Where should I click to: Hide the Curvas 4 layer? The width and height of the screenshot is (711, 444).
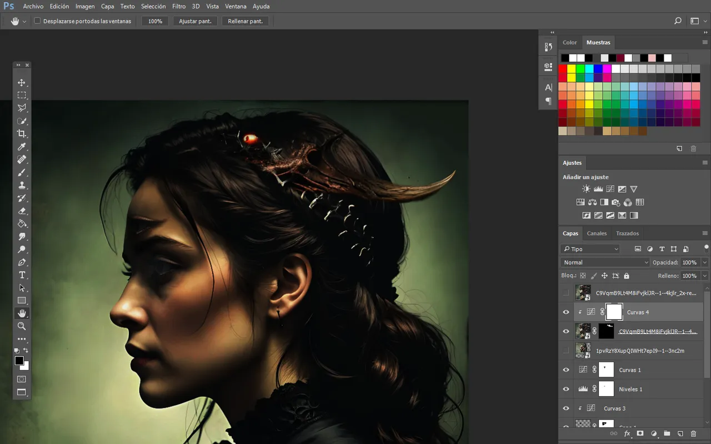pos(566,312)
